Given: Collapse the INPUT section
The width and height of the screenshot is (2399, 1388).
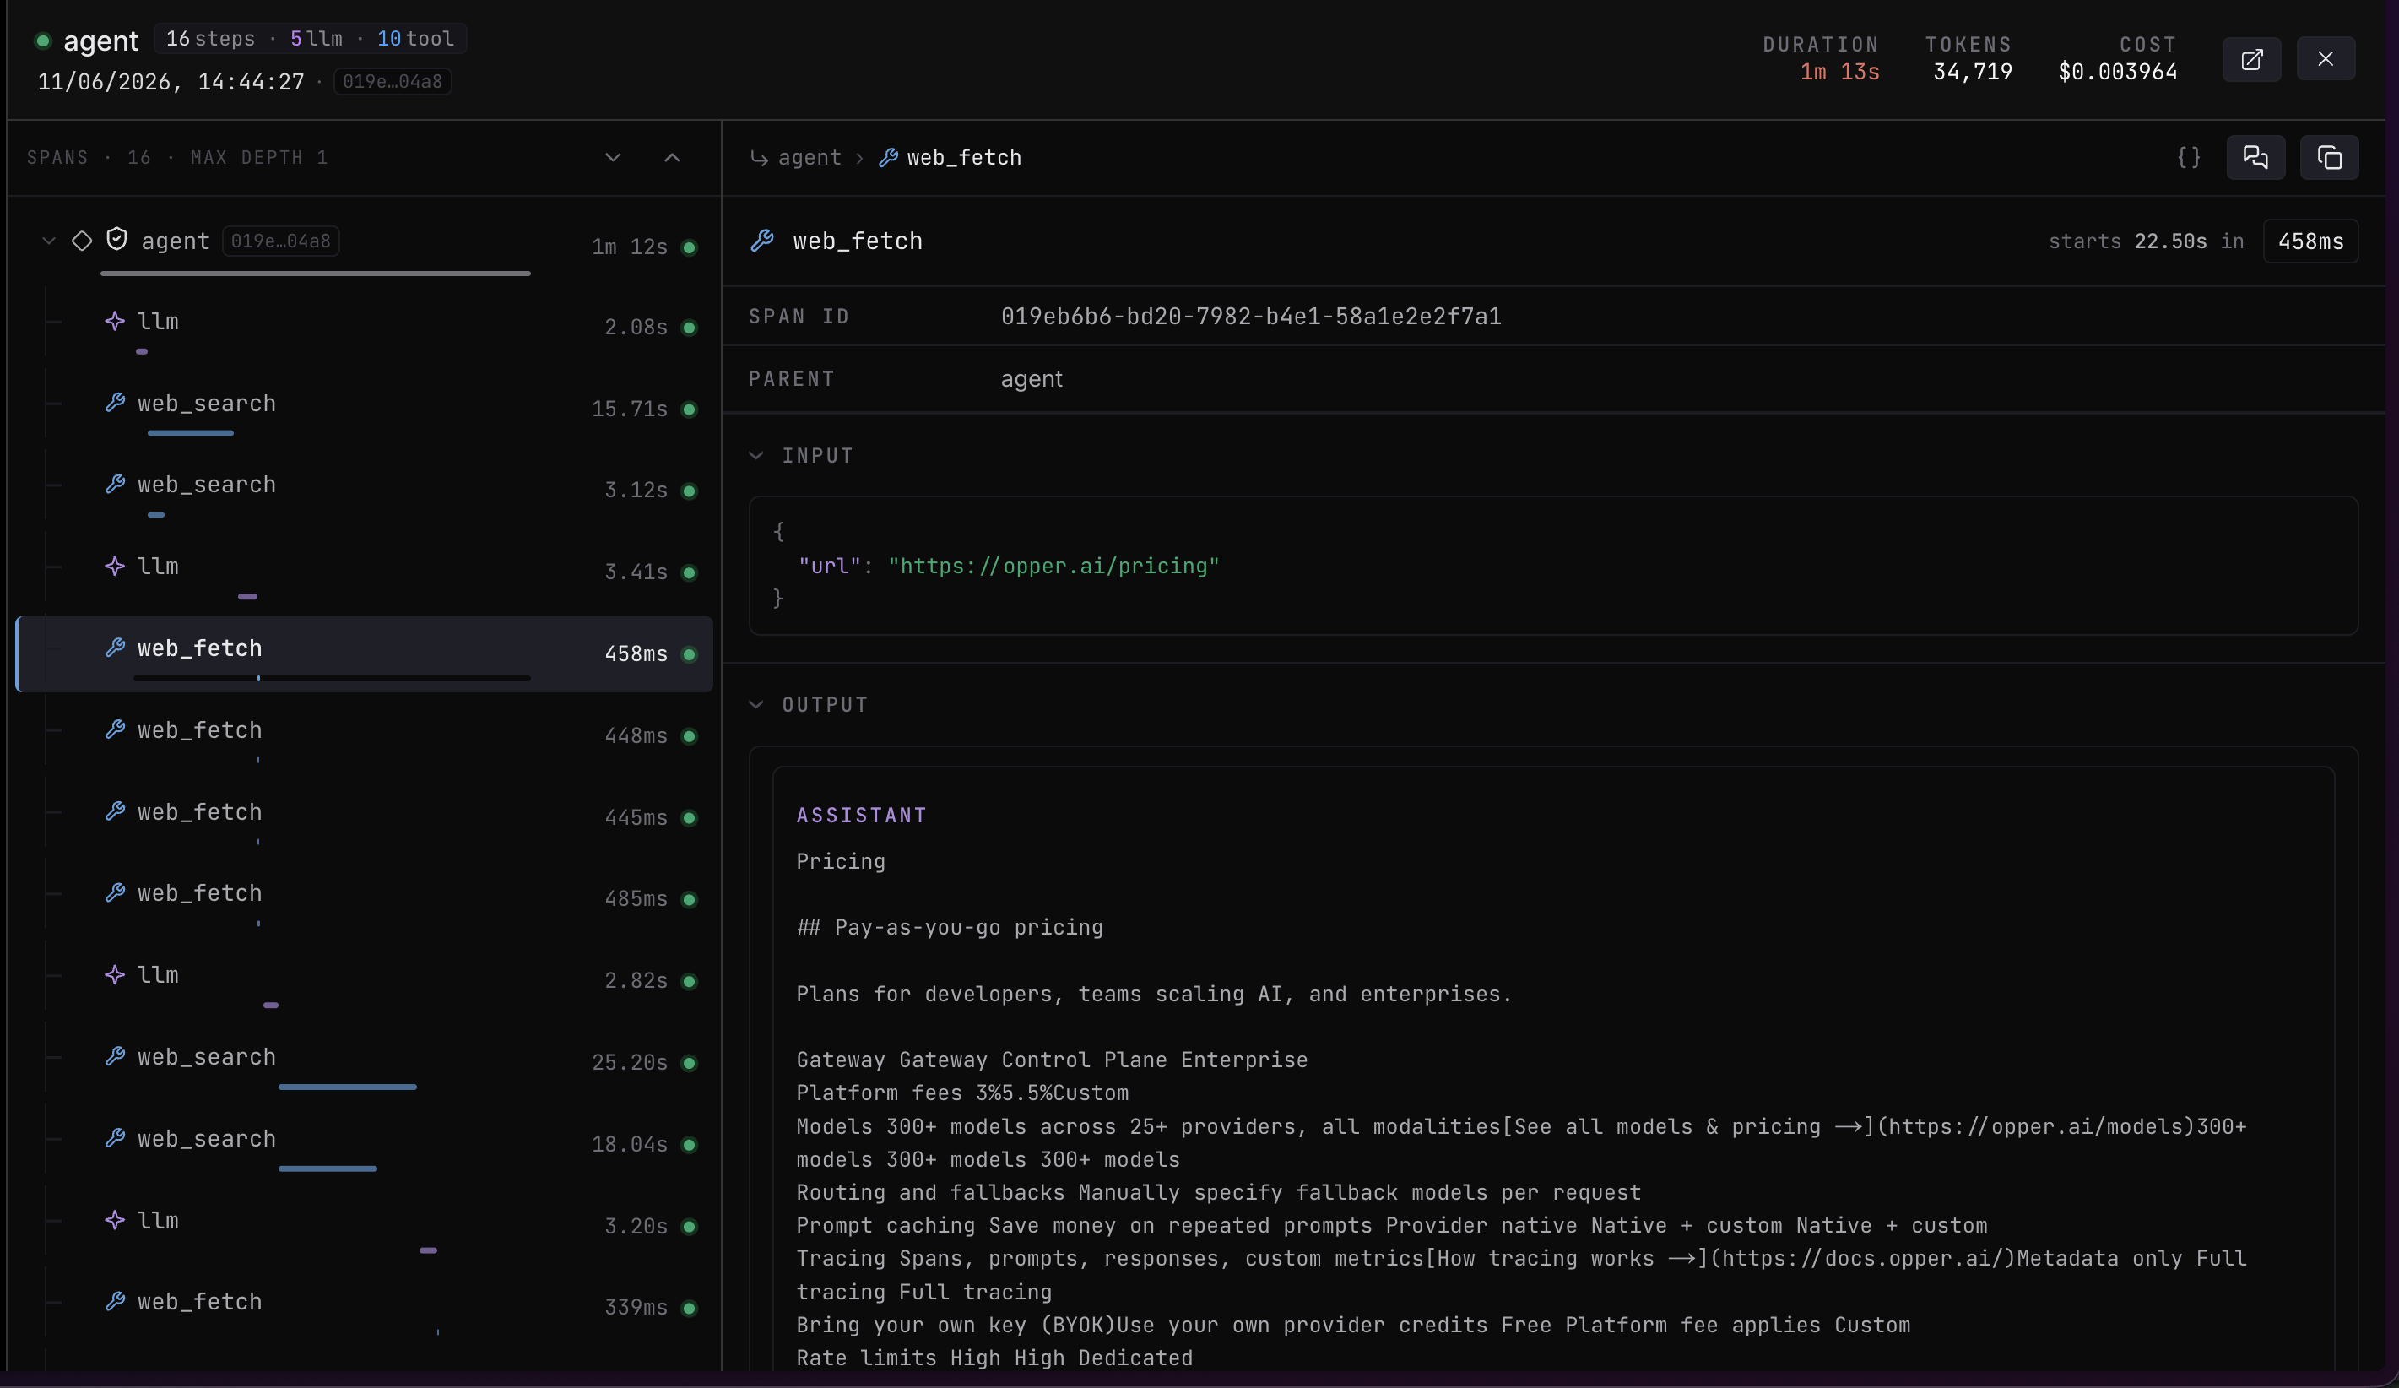Looking at the screenshot, I should pyautogui.click(x=755, y=455).
